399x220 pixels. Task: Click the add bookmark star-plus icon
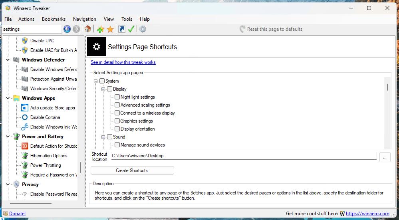[x=100, y=29]
